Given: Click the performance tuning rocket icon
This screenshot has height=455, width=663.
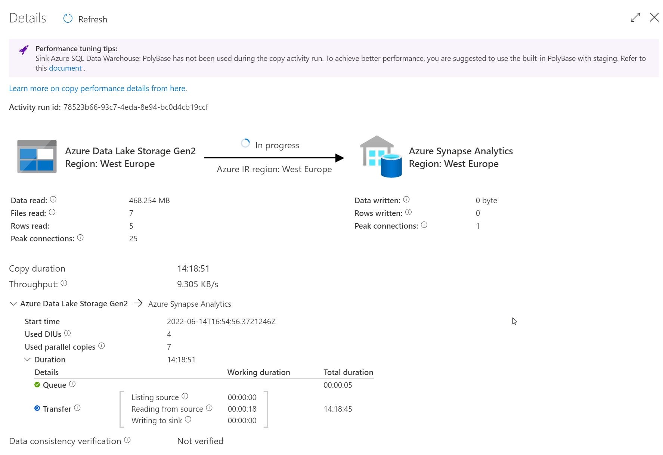Looking at the screenshot, I should coord(24,50).
